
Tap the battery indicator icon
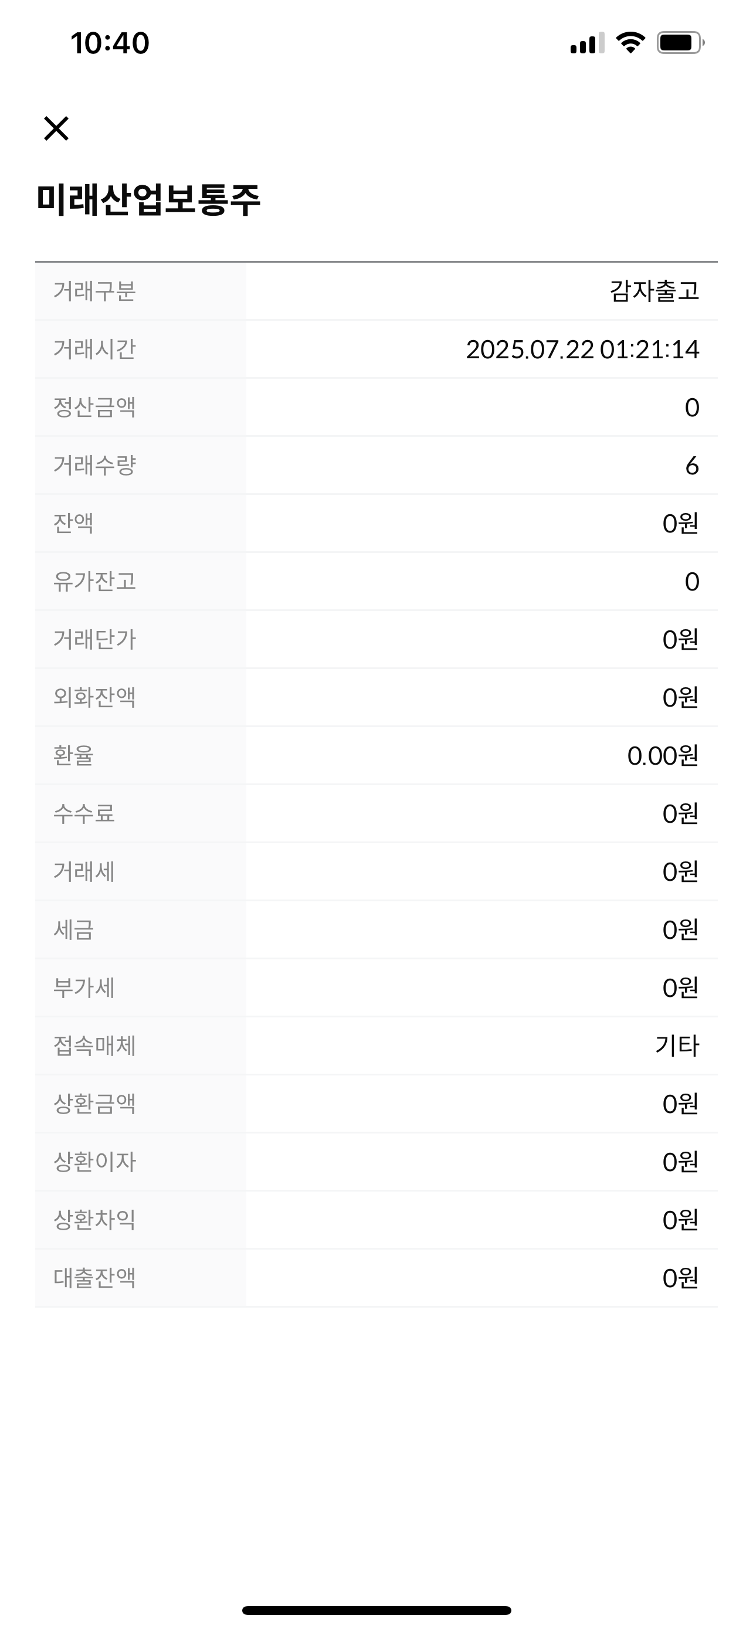680,43
